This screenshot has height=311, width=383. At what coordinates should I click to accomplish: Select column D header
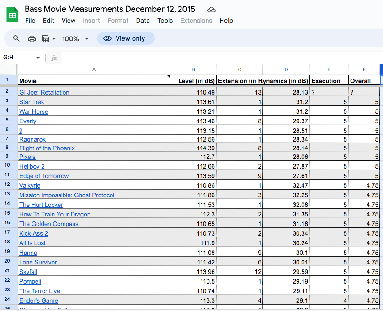point(286,69)
